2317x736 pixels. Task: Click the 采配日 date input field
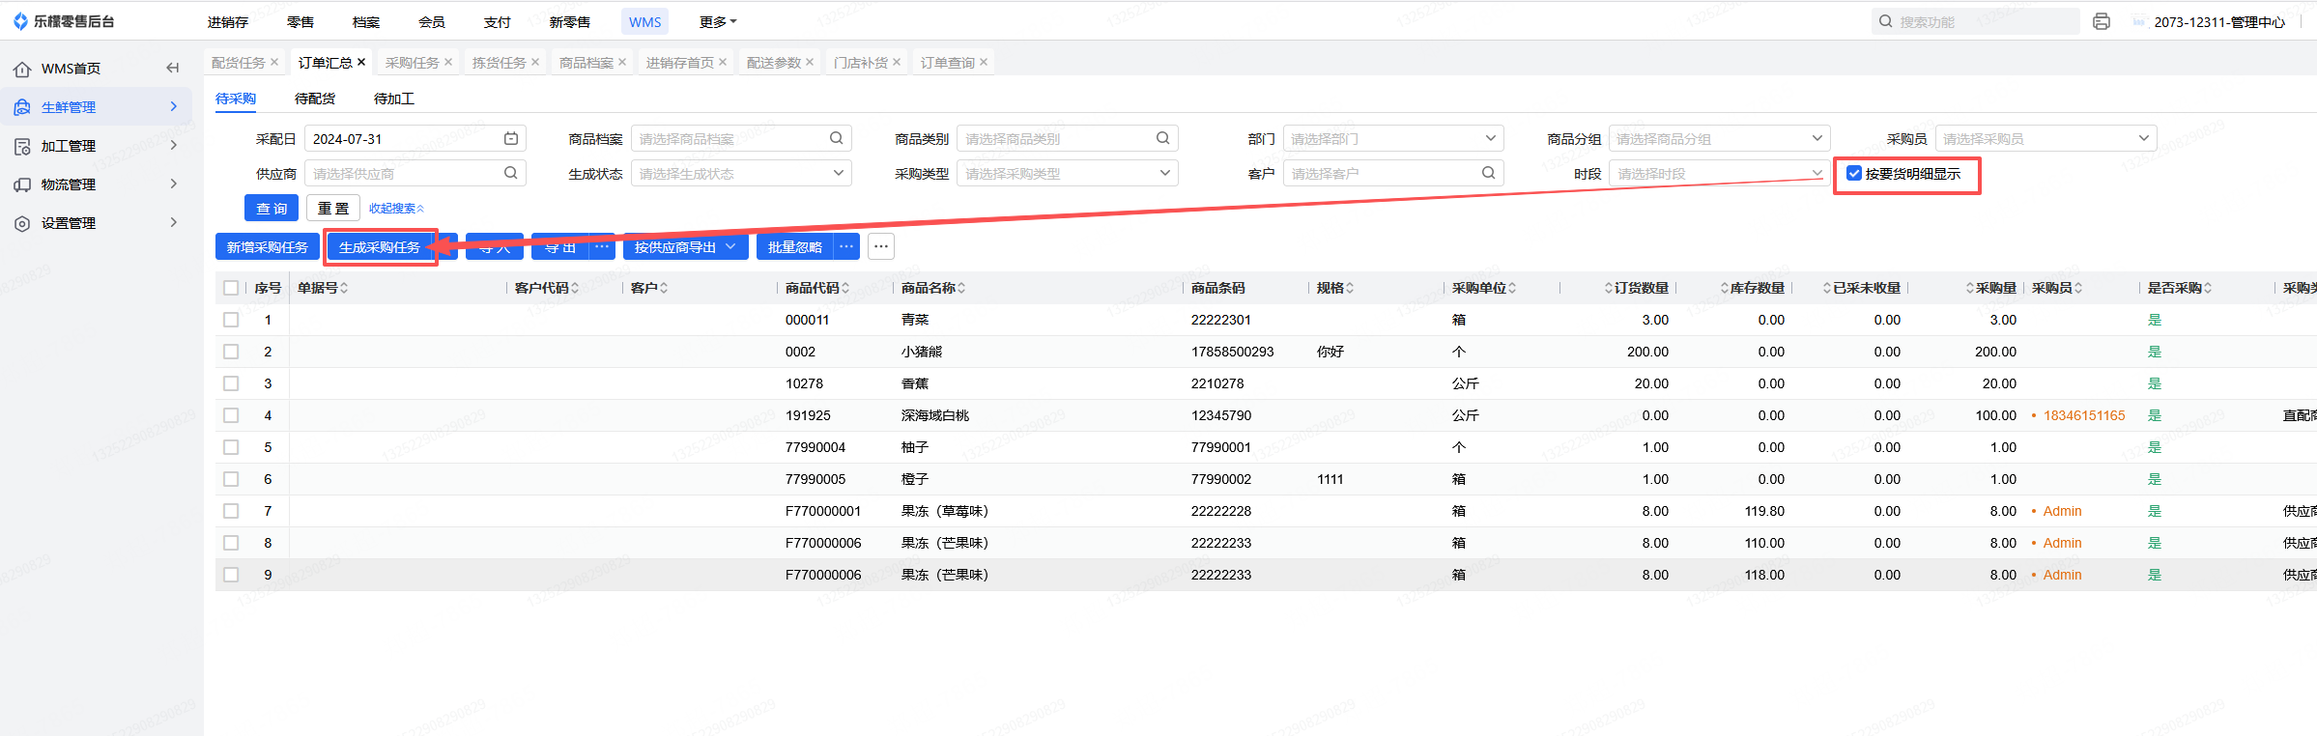pos(415,138)
